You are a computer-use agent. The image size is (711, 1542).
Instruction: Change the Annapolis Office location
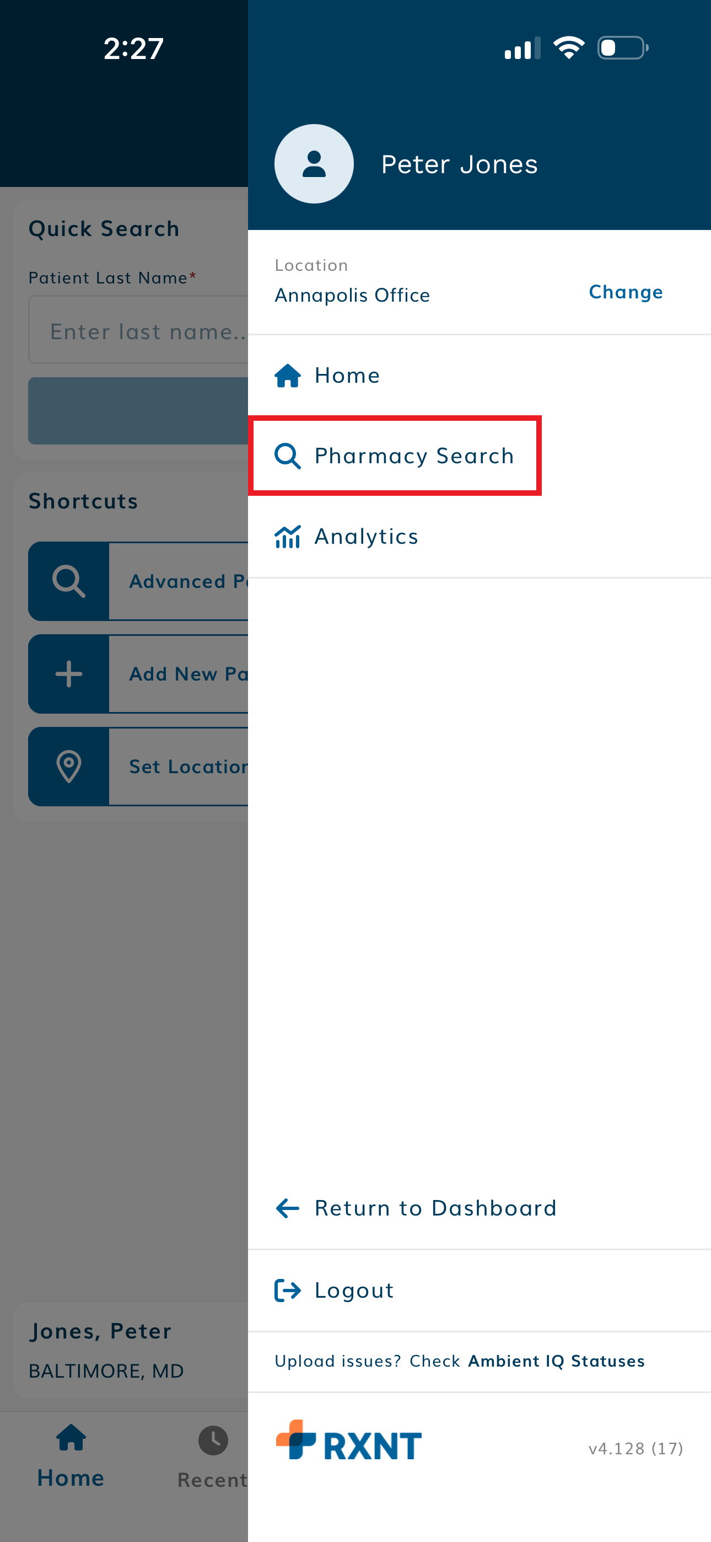coord(626,292)
